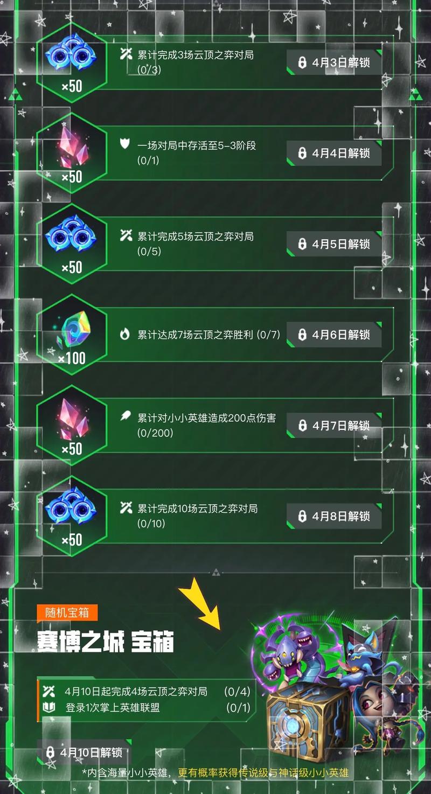Tap the 4月7日解锁 lock button
Viewport: 431px width, 794px height.
(335, 426)
